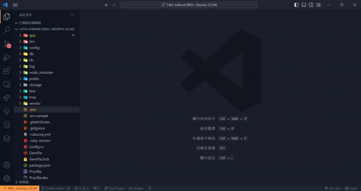
Task: Open the Gemfile.lock file
Action: point(47,159)
